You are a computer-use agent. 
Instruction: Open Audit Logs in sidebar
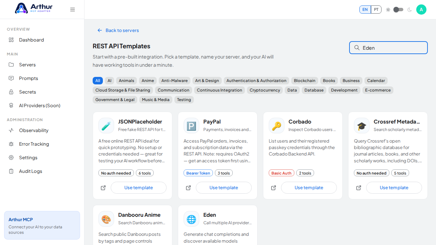coord(42,171)
